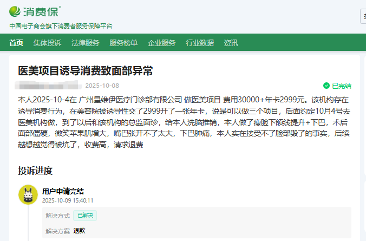Open the 企业服务 navigation item
This screenshot has width=366, height=241.
161,43
